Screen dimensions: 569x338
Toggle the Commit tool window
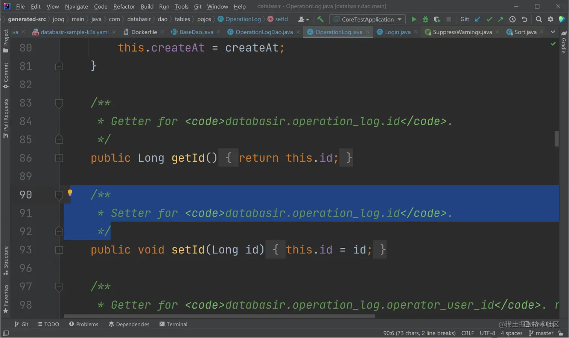(6, 76)
